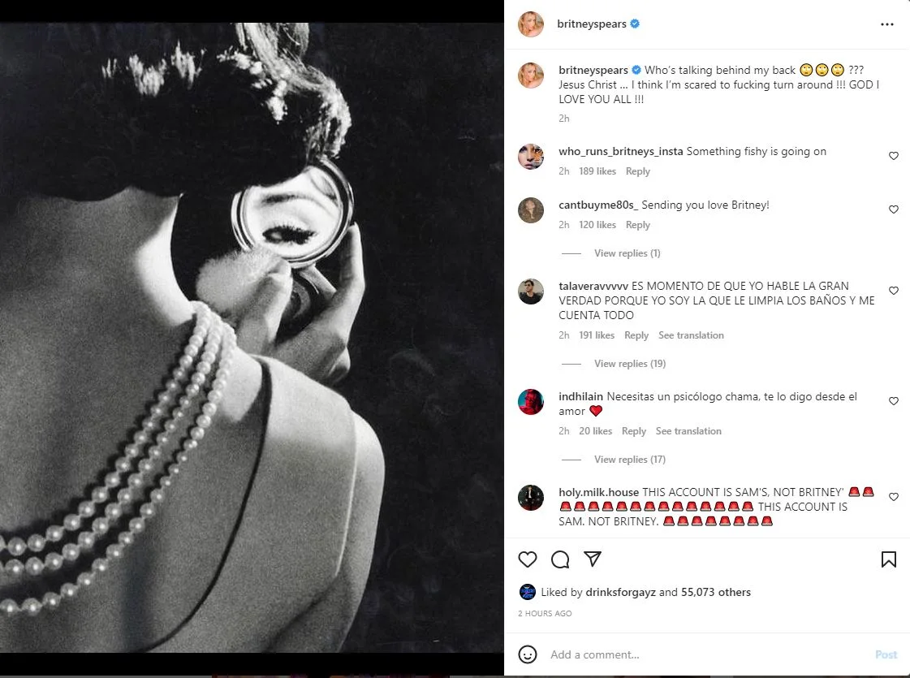Like the cantbuyme80s_ comment
Viewport: 910px width, 678px height.
point(894,209)
